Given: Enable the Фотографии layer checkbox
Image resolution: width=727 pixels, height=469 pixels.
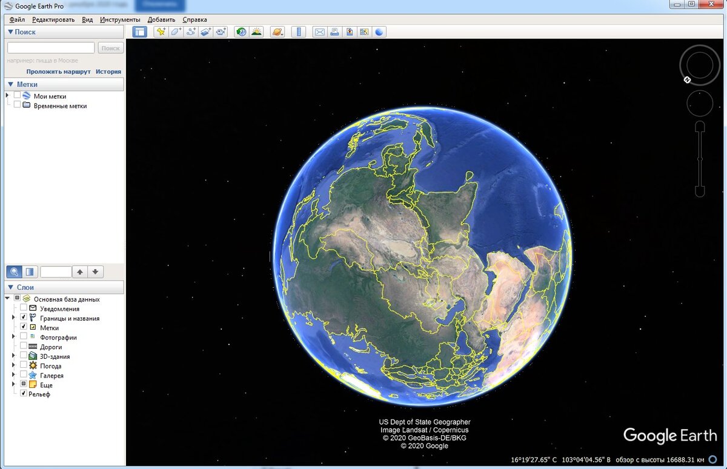Looking at the screenshot, I should point(24,336).
